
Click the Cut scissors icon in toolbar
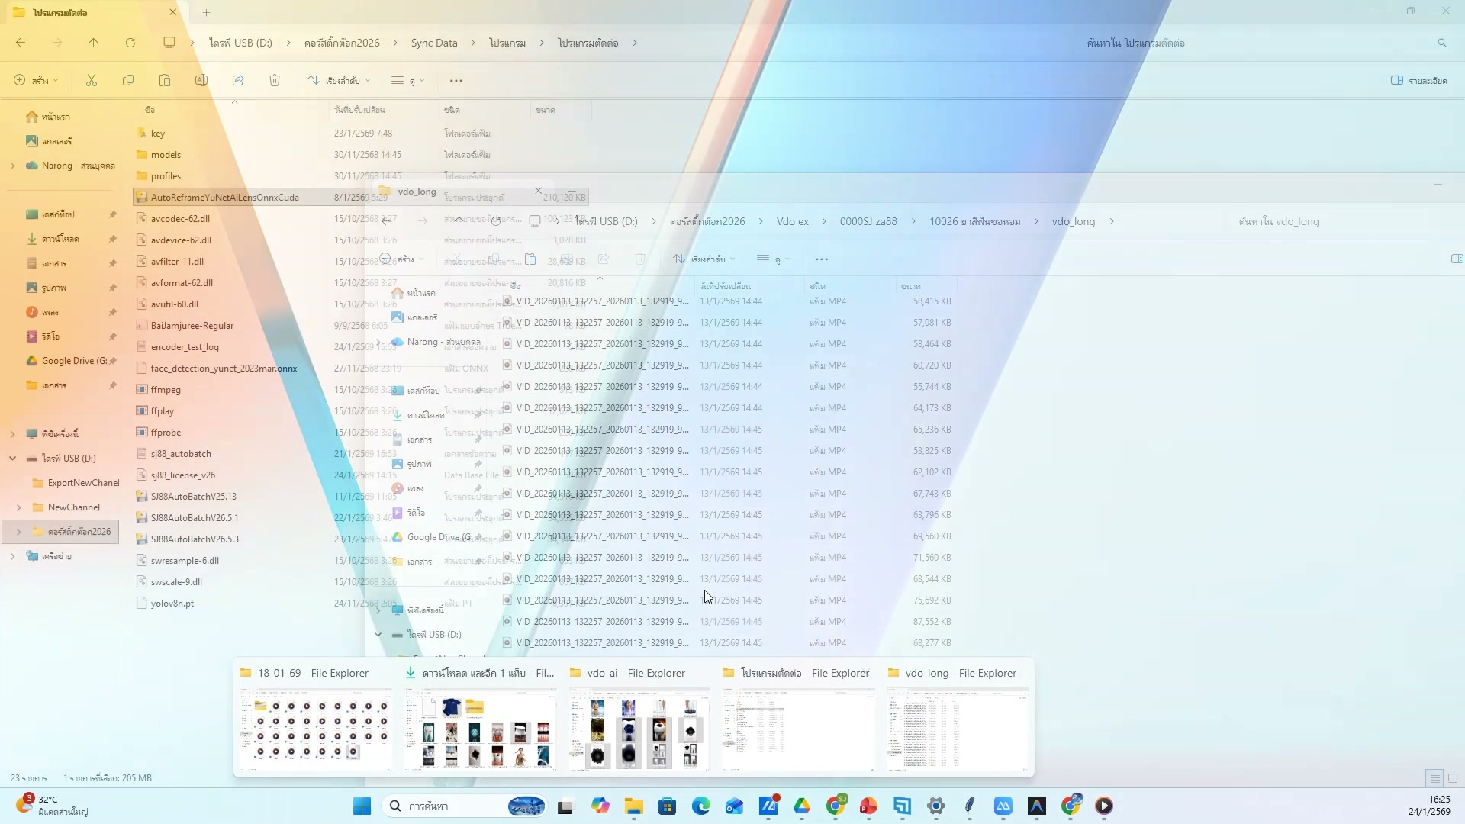[92, 80]
